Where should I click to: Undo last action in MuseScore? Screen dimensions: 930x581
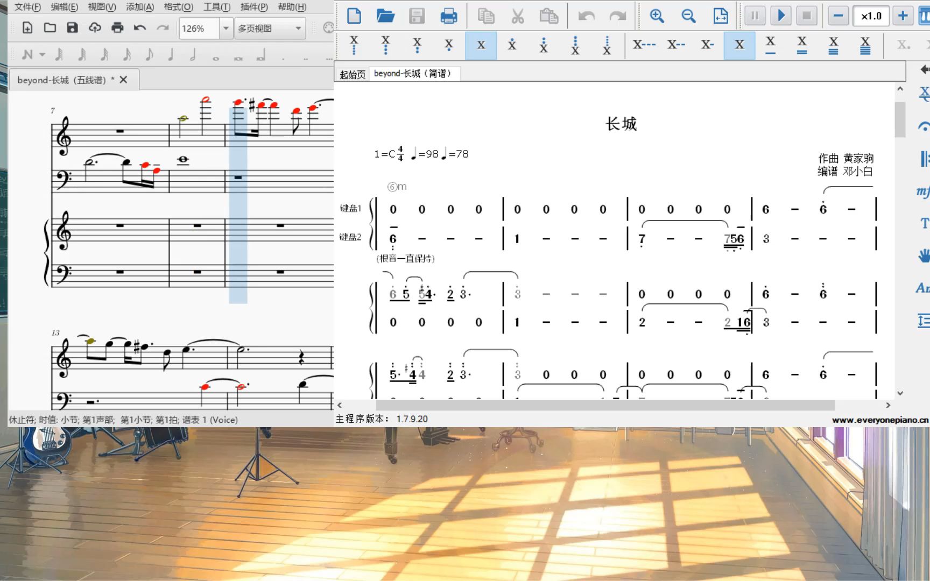pos(140,28)
